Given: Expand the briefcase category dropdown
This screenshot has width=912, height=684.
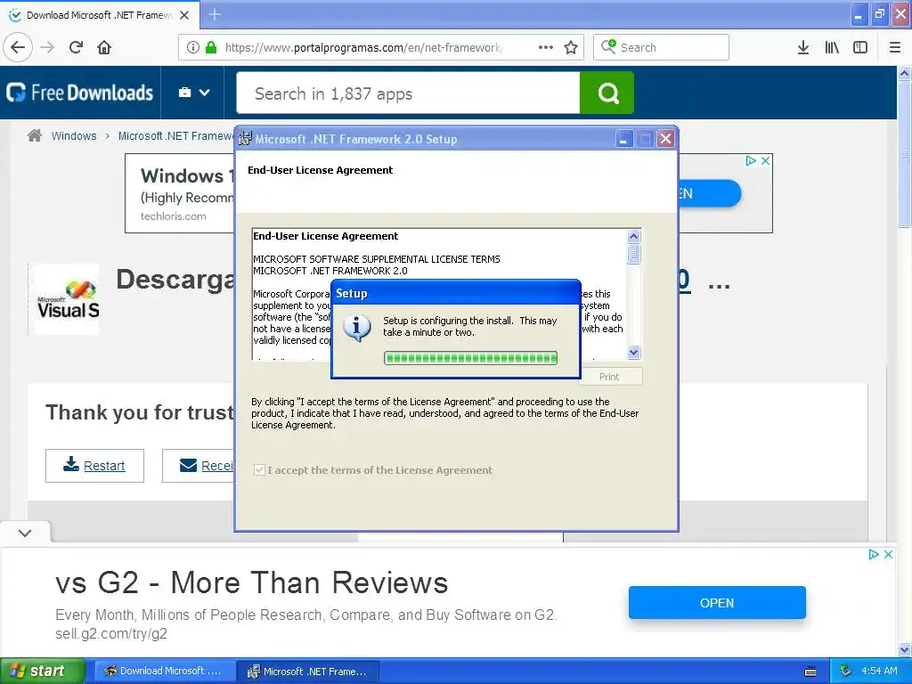Looking at the screenshot, I should point(193,93).
